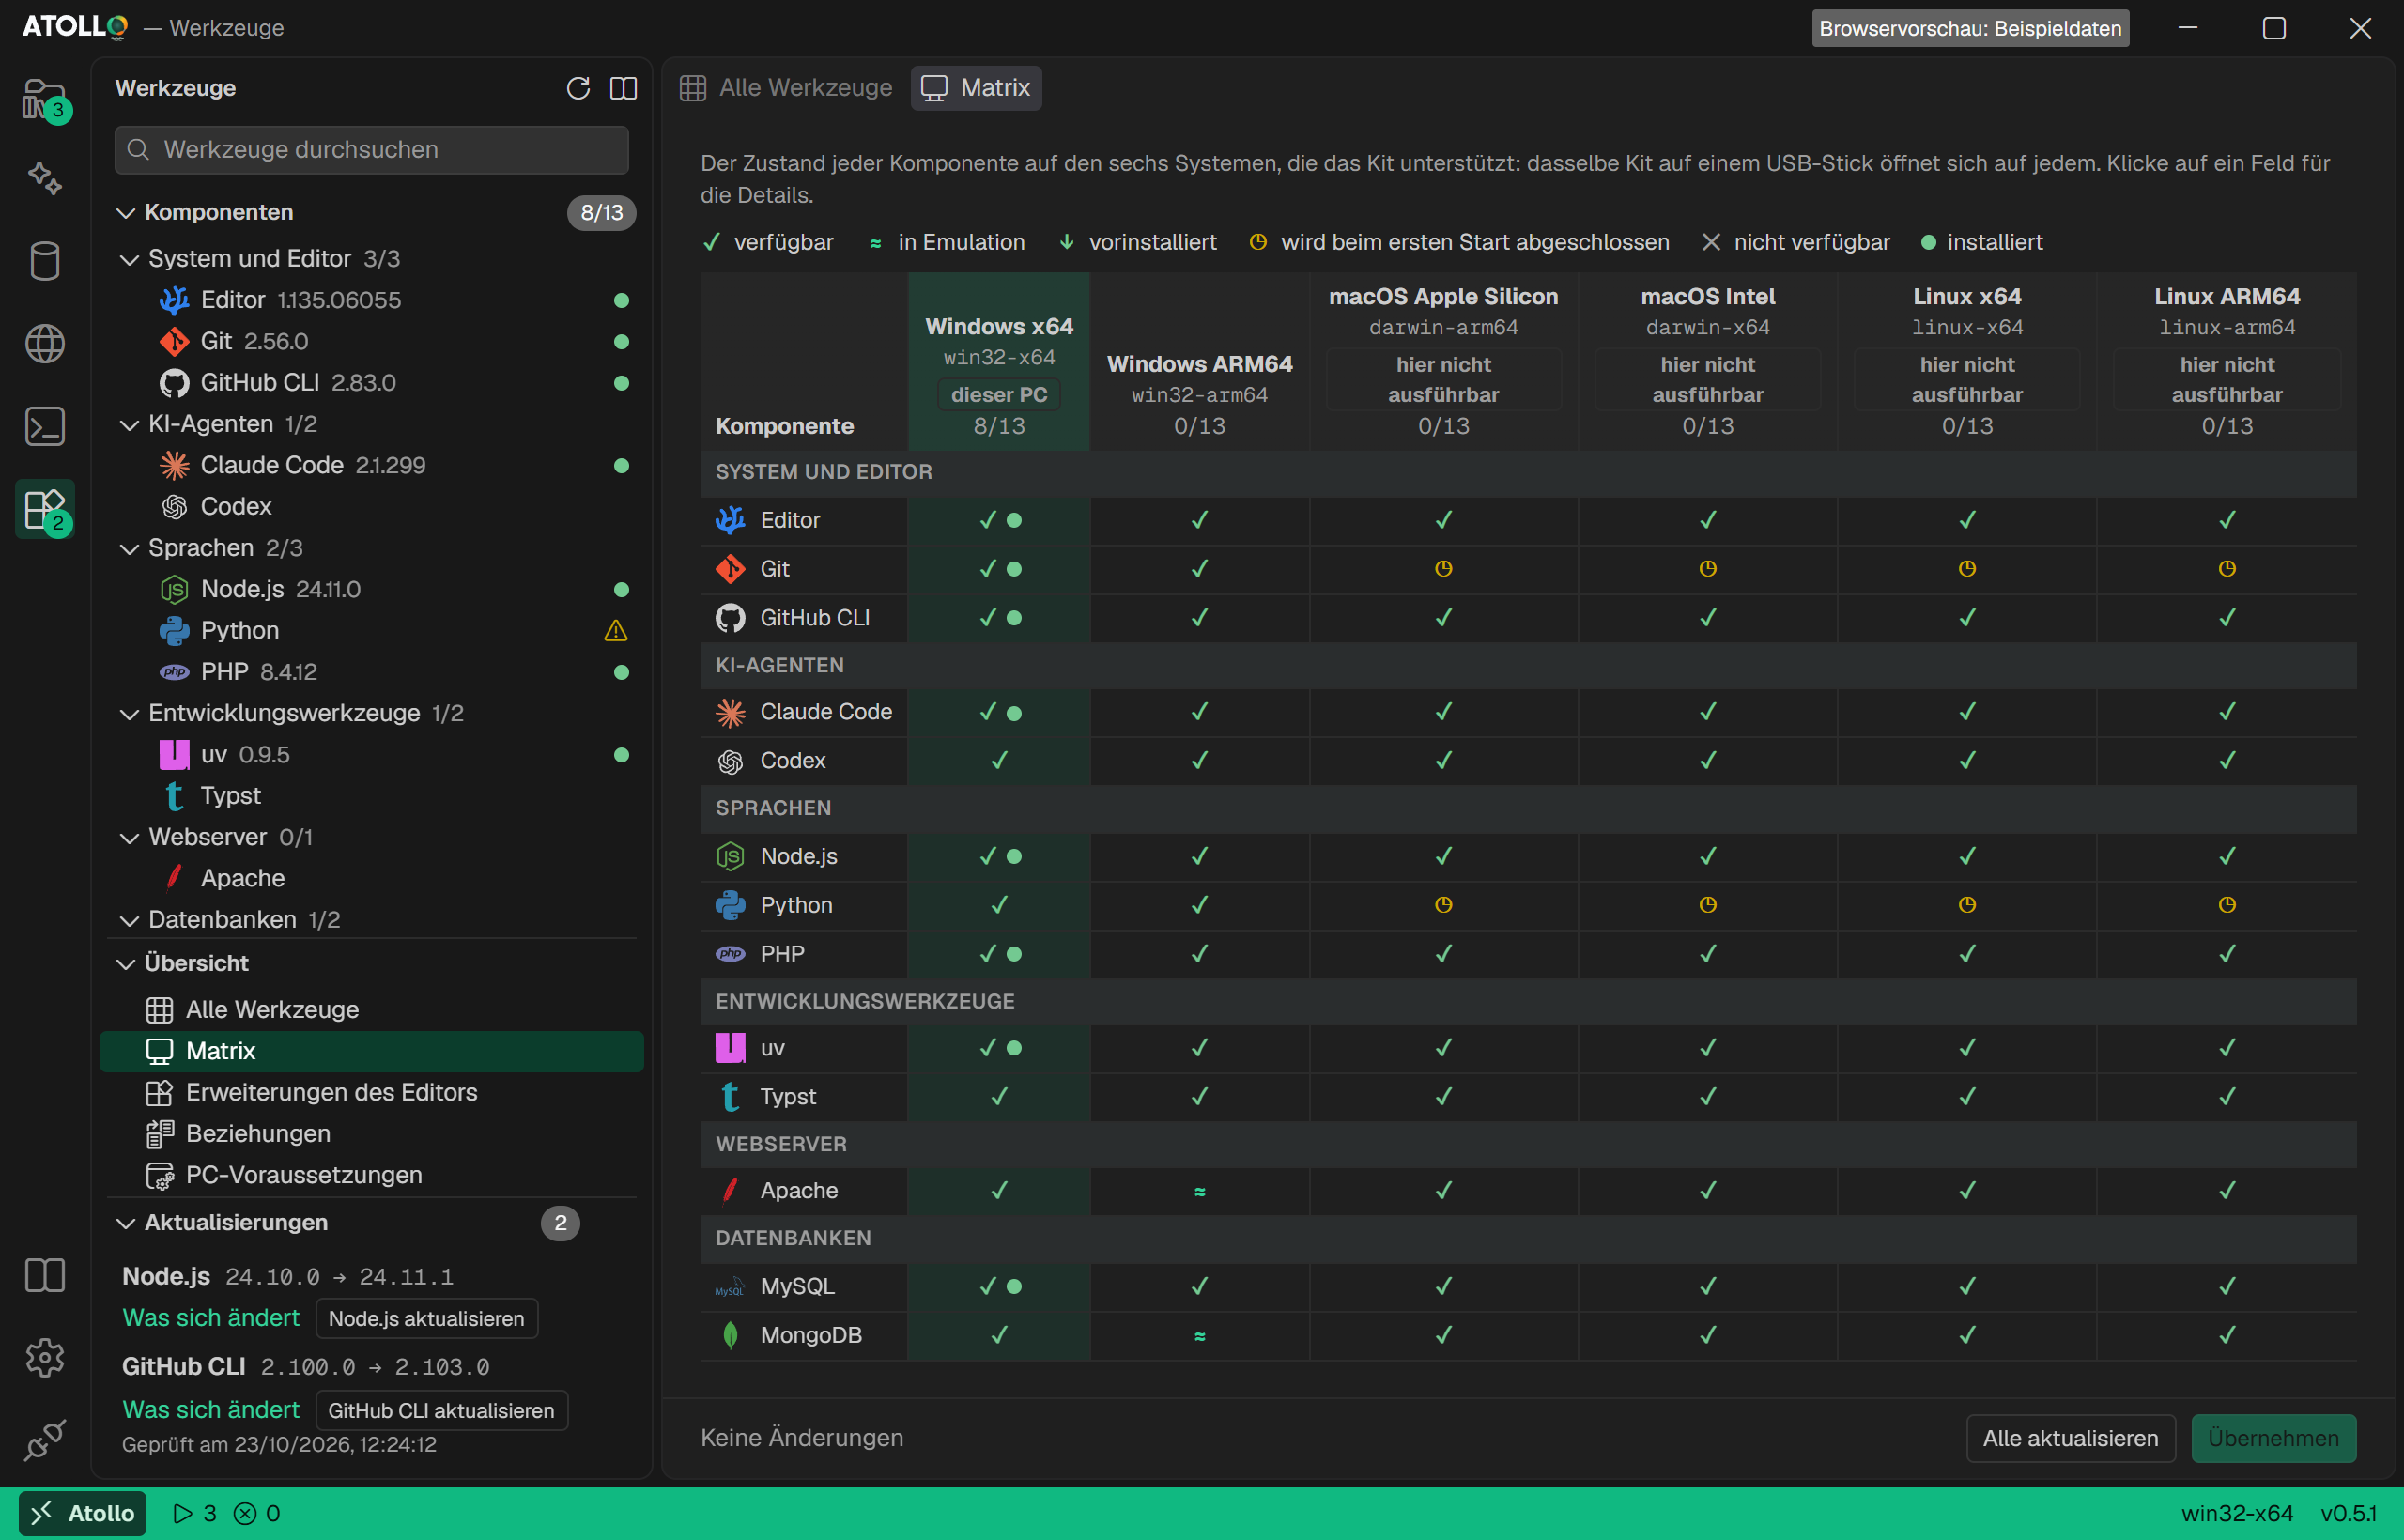Open the terminal sidebar icon

click(45, 426)
